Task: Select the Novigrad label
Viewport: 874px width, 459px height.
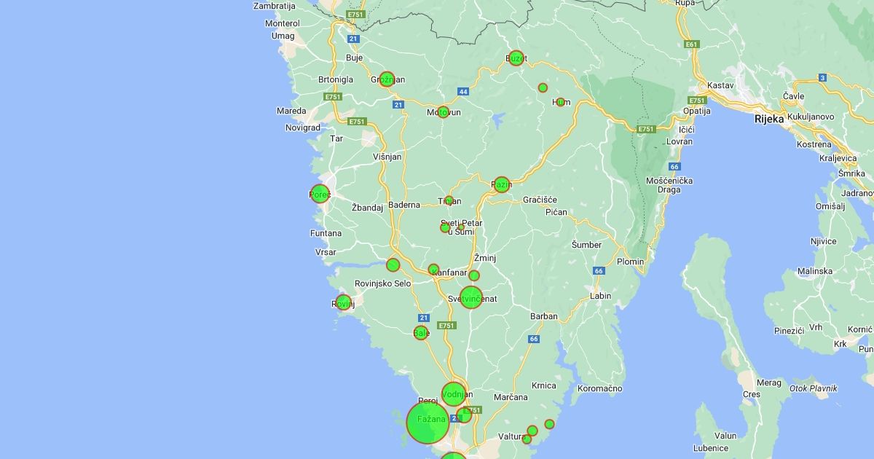Action: pos(303,127)
